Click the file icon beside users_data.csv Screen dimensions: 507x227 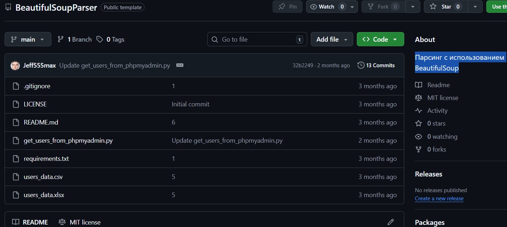[16, 177]
